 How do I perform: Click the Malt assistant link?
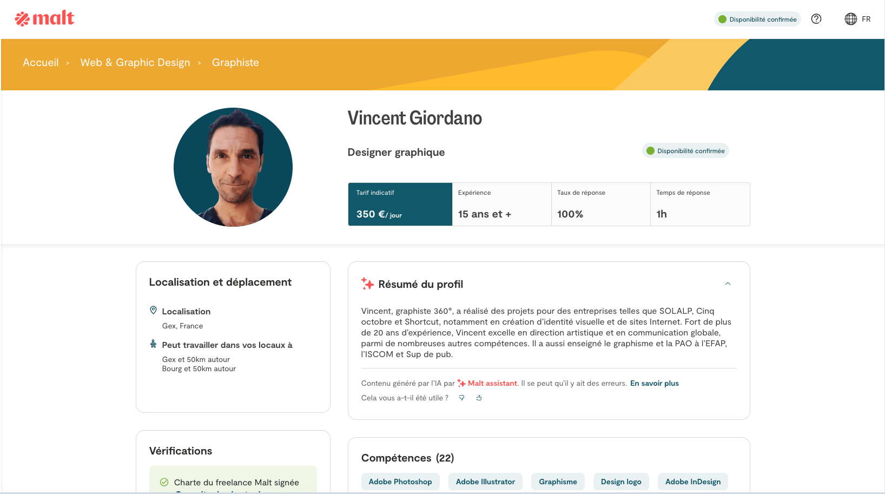(492, 383)
